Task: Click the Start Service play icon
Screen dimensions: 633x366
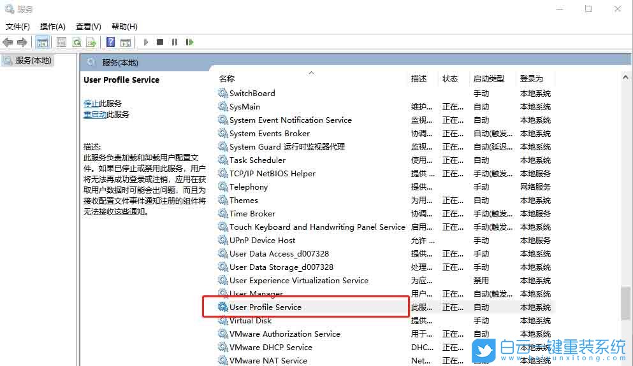Action: (146, 42)
